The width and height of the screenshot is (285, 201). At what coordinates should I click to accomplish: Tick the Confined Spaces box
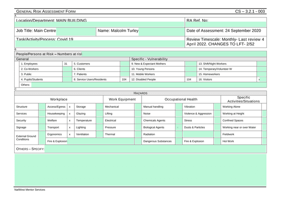[264, 121]
